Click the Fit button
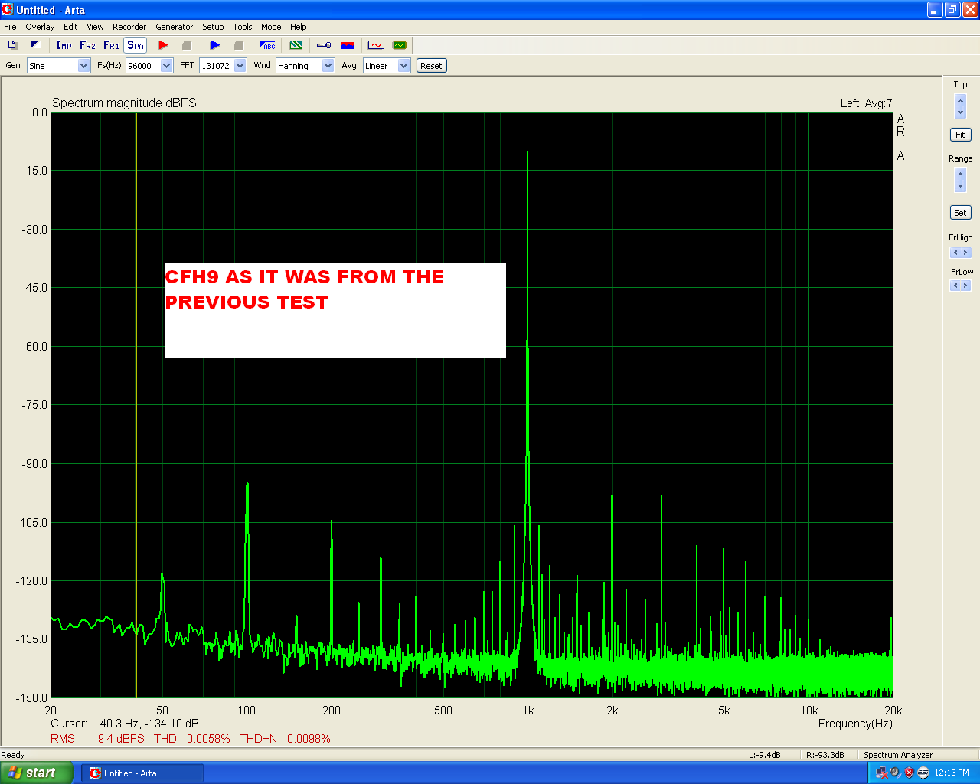Image resolution: width=980 pixels, height=784 pixels. tap(960, 135)
